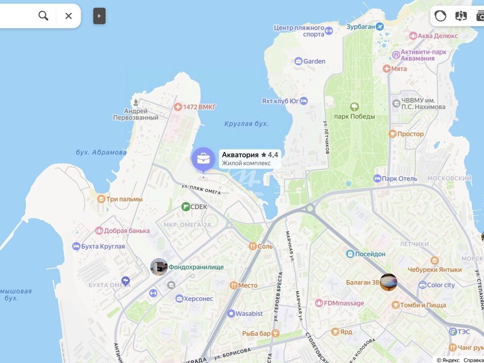The height and width of the screenshot is (363, 484).
Task: Click the 1472 ВМКГ hospital marker
Action: point(178,107)
